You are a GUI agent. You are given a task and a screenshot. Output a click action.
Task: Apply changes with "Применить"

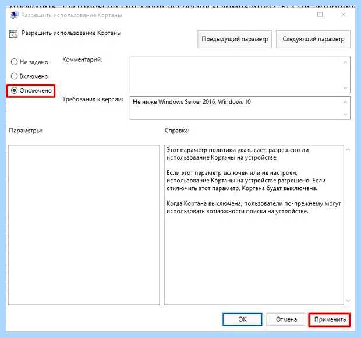click(x=330, y=319)
